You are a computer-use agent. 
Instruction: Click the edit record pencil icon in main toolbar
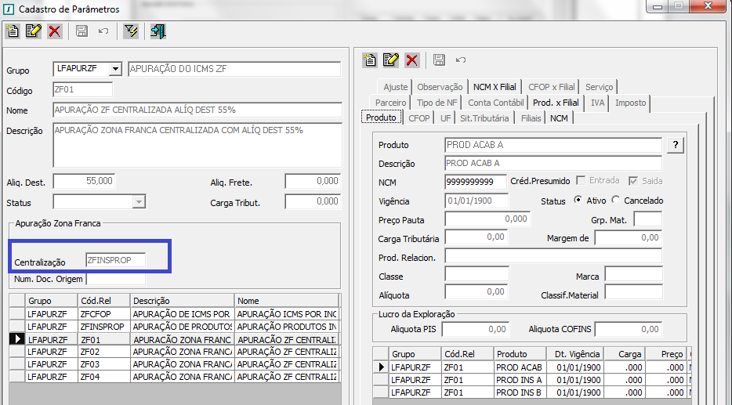point(33,31)
